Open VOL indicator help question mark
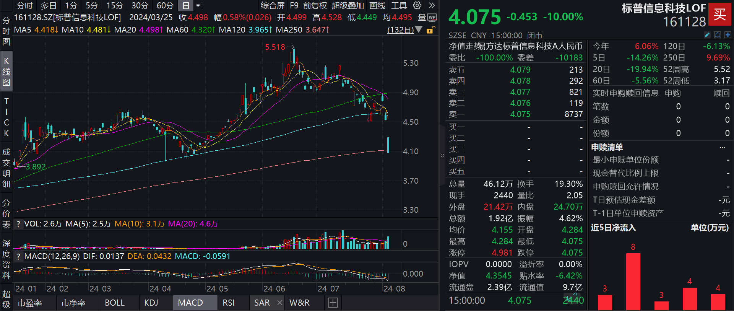Screen dimensions: 734x311 click(x=18, y=224)
